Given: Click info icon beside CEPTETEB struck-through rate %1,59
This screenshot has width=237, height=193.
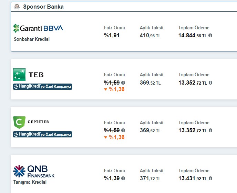Looking at the screenshot, I should pyautogui.click(x=123, y=130).
